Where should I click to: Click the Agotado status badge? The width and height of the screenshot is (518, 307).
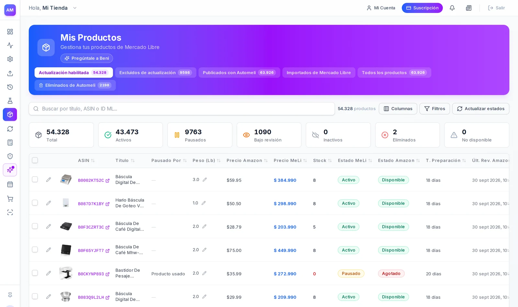391,274
